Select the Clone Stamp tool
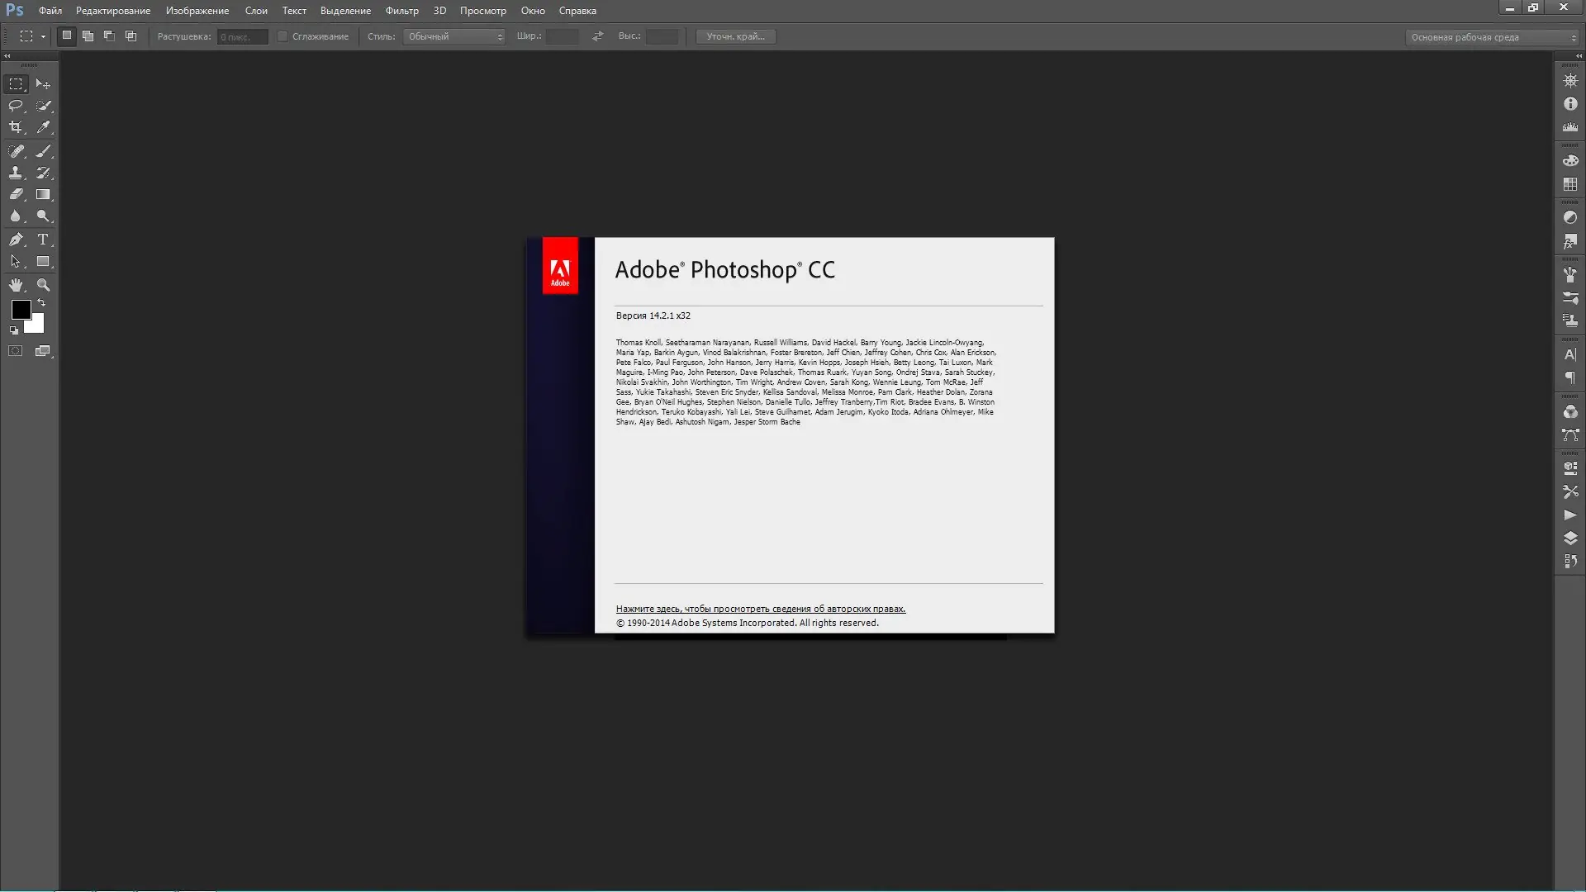Screen dimensions: 1586x892 16,173
